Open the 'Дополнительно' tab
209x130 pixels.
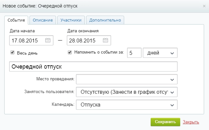105,20
